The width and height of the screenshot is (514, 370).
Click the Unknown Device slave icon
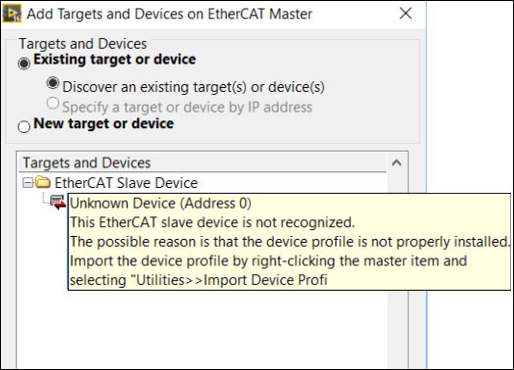point(58,203)
